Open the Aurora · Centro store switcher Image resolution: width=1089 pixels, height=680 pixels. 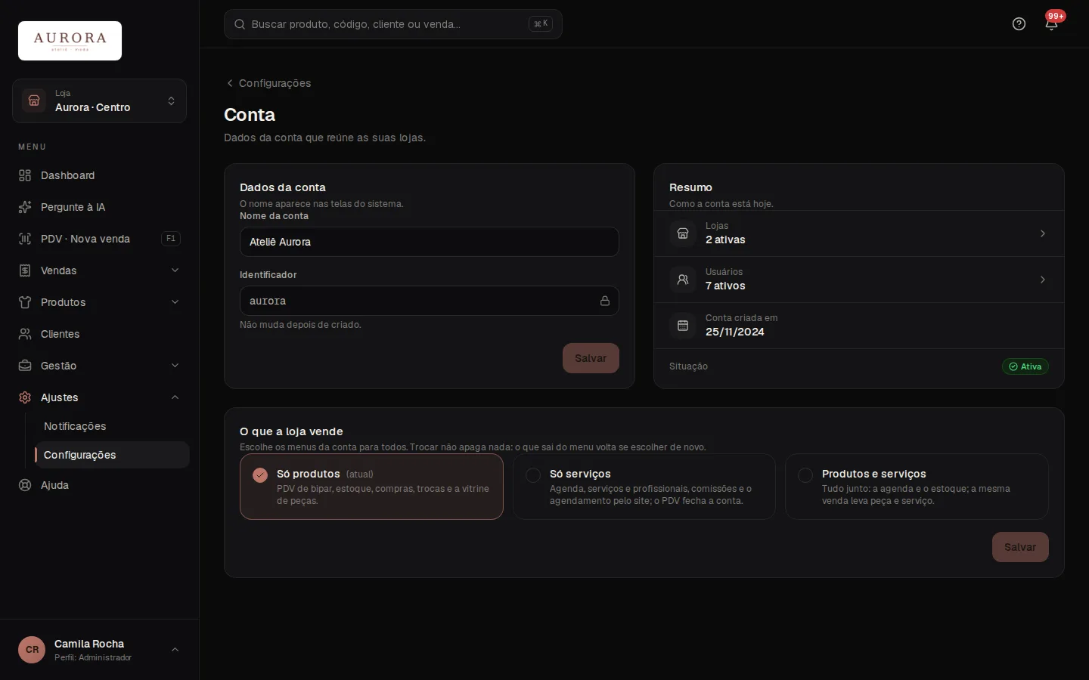(x=99, y=100)
